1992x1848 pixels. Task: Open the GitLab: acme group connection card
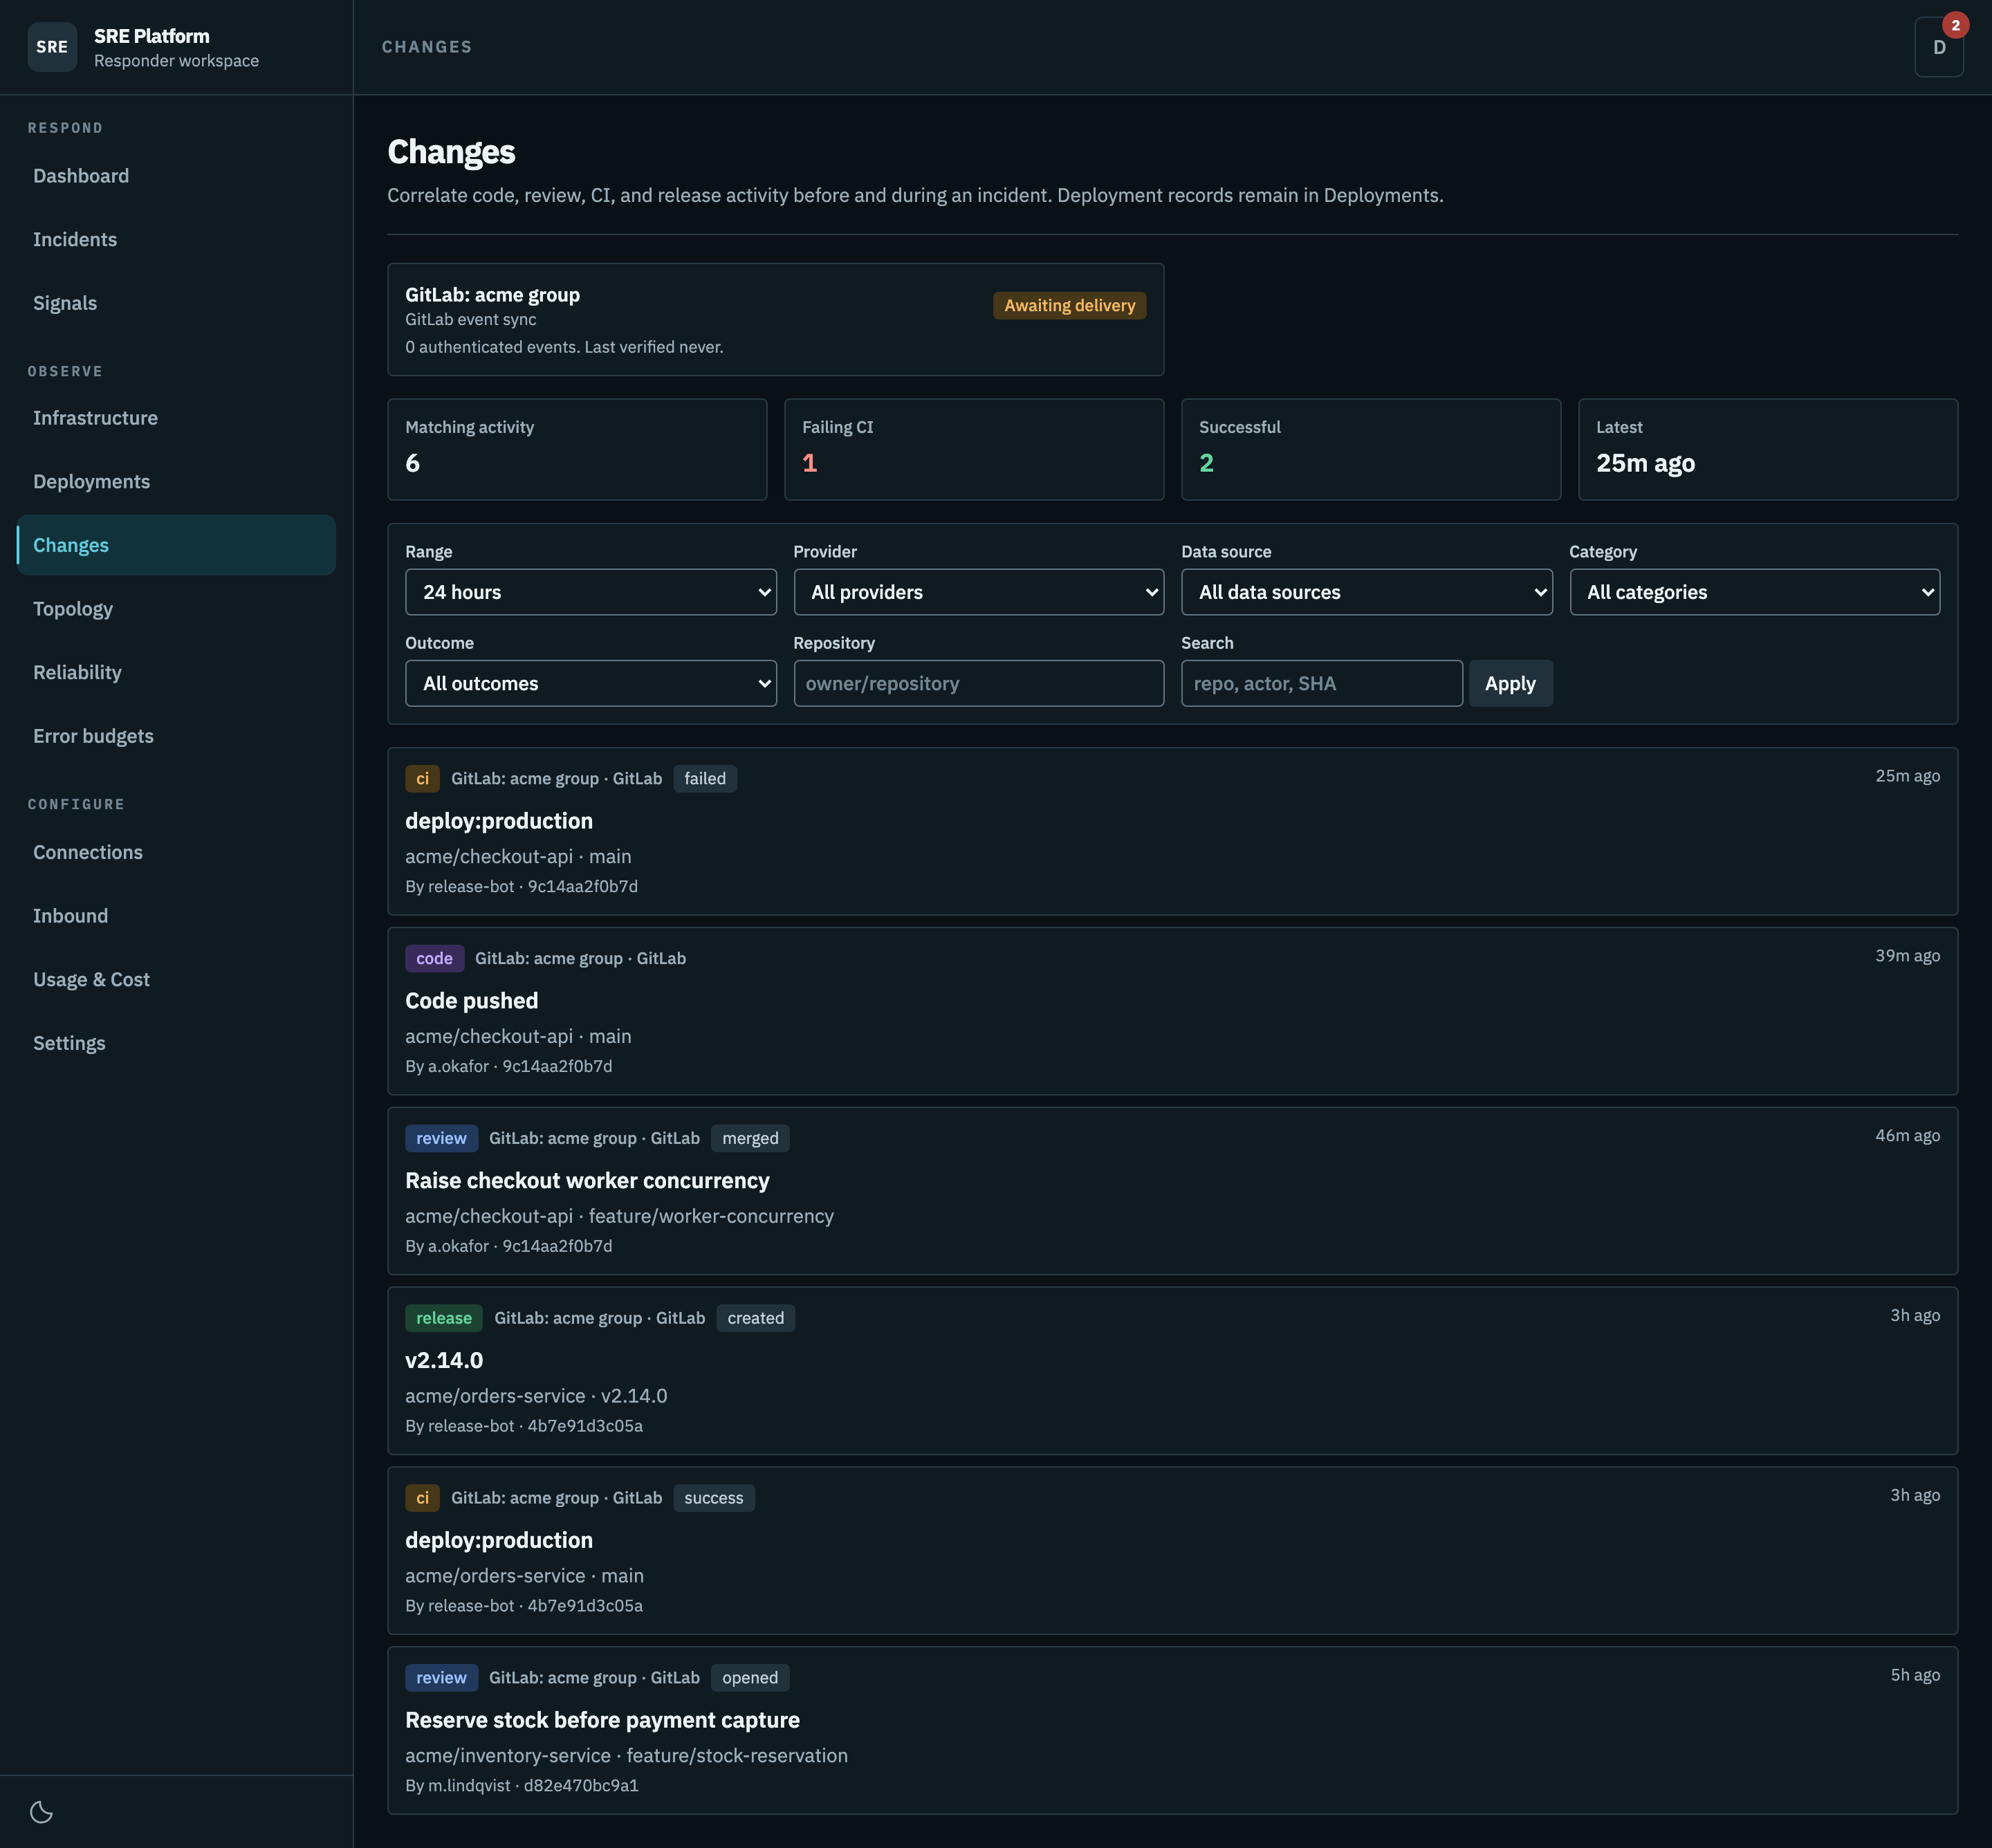pyautogui.click(x=775, y=320)
